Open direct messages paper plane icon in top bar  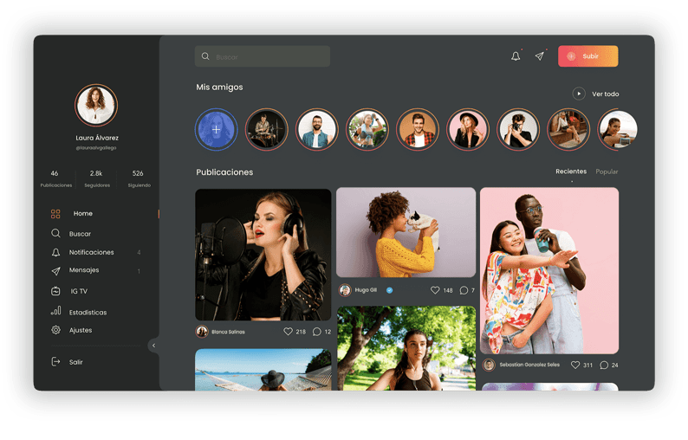[540, 56]
